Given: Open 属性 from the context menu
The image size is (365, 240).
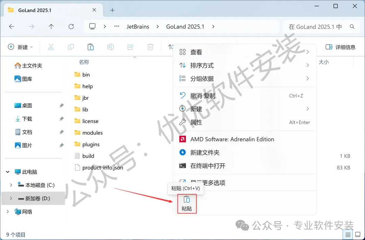Looking at the screenshot, I should [245, 122].
